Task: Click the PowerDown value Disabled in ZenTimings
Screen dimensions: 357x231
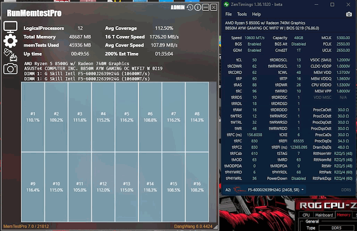Action: click(299, 179)
